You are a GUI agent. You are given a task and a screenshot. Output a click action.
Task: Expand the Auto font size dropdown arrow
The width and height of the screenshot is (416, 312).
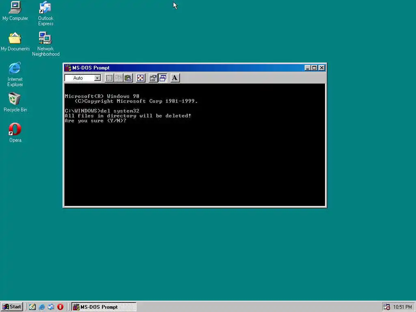(97, 78)
